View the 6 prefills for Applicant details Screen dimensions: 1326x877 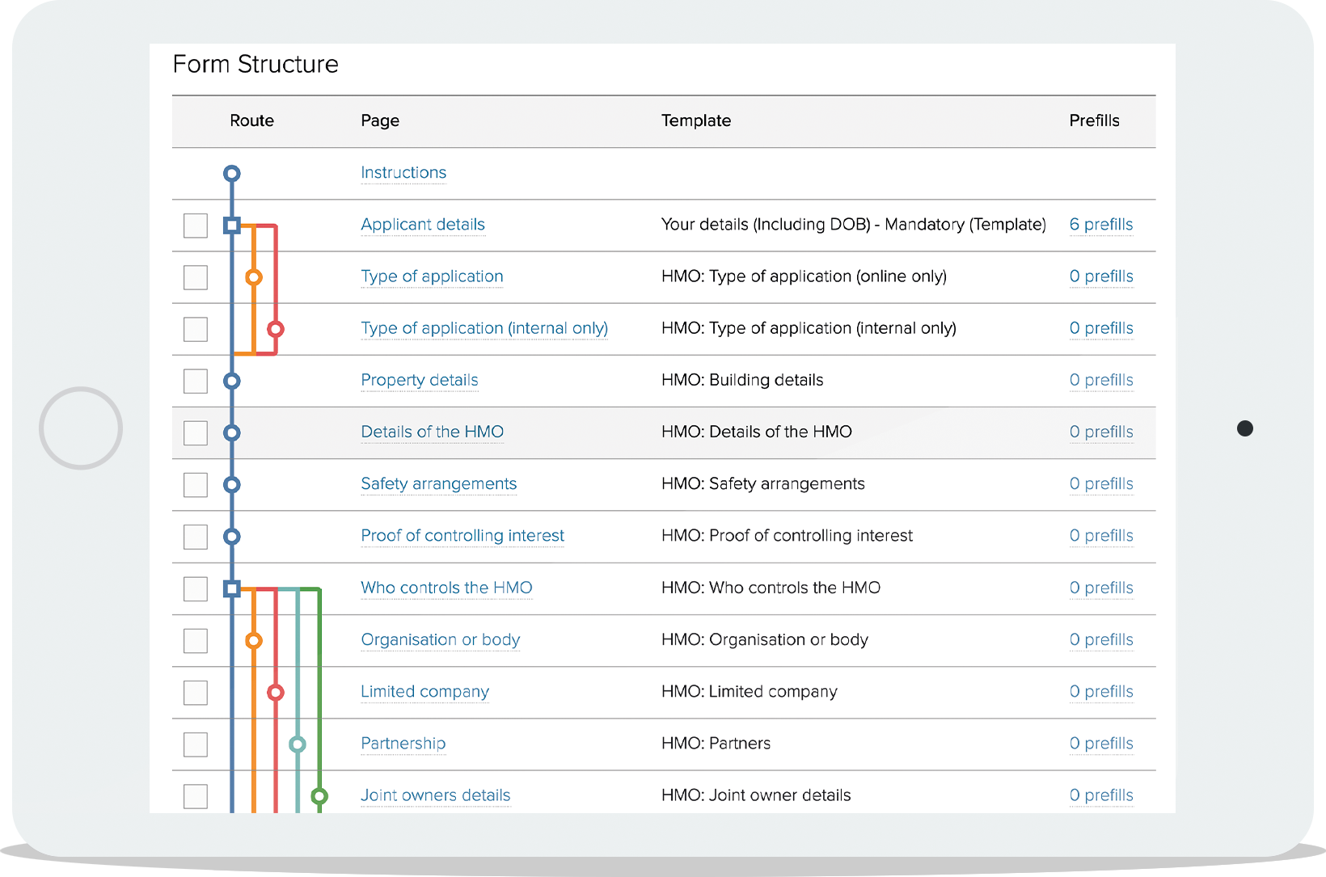pos(1101,225)
